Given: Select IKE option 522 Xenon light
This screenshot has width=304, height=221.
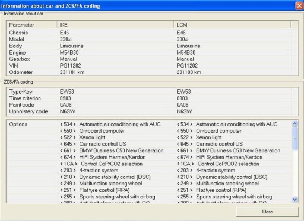Looking at the screenshot, I should pyautogui.click(x=83, y=137).
